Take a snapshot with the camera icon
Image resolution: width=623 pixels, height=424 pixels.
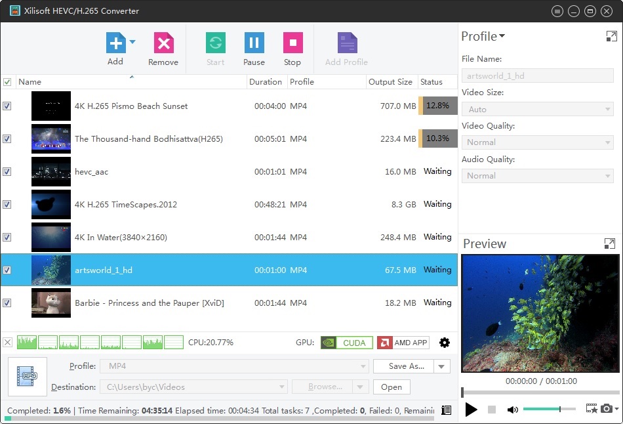point(606,409)
